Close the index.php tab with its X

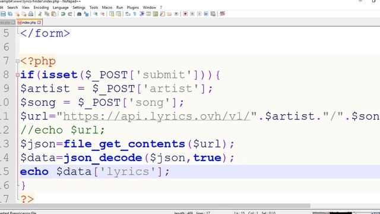click(39, 23)
